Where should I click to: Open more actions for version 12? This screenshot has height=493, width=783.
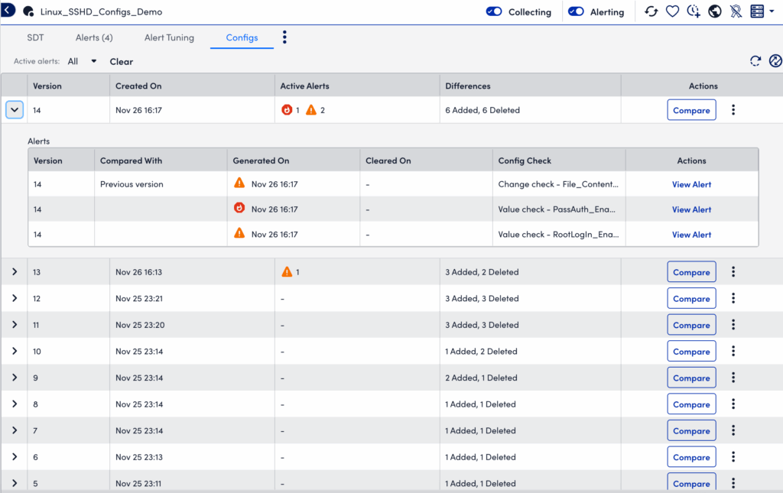(x=733, y=298)
